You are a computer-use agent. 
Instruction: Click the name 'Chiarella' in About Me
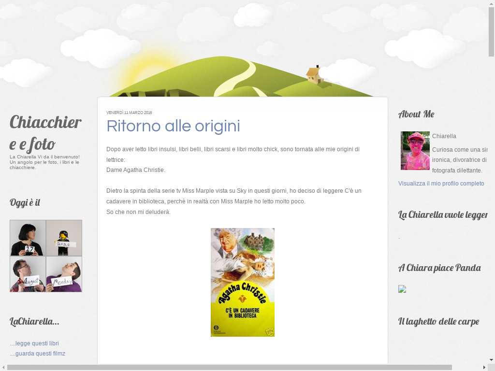point(444,136)
